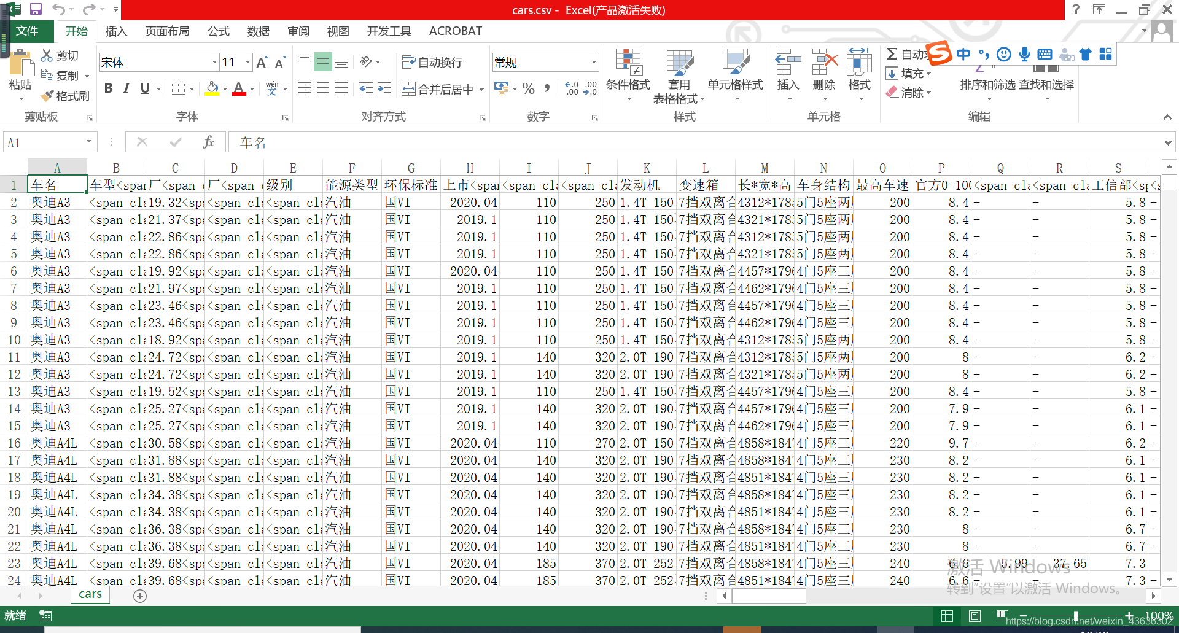Switch to the Formulas (公式) tab
Viewport: 1179px width, 633px height.
pos(218,31)
